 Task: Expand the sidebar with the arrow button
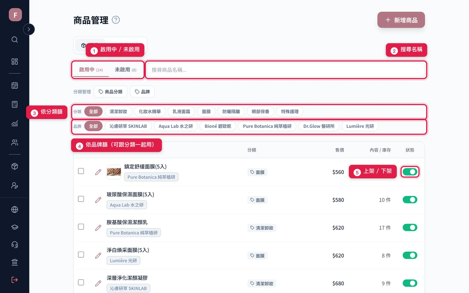click(x=29, y=29)
